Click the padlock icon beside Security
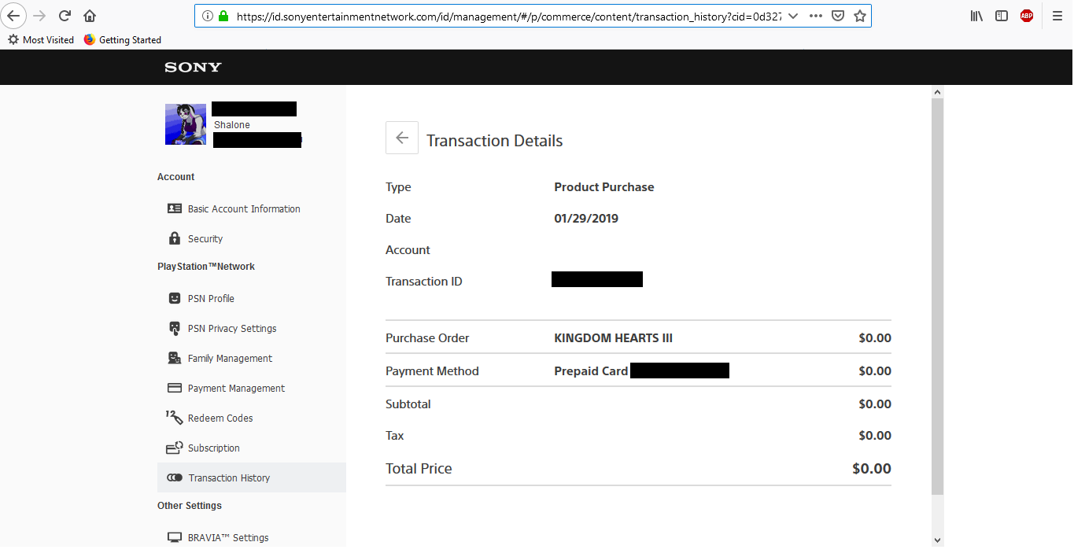This screenshot has width=1074, height=553. coord(175,238)
